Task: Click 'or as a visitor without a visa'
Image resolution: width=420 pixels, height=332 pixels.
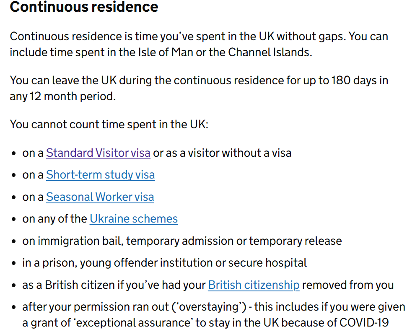Action: (x=222, y=153)
